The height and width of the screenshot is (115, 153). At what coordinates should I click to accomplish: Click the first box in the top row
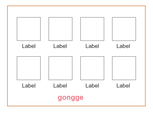tap(29, 29)
